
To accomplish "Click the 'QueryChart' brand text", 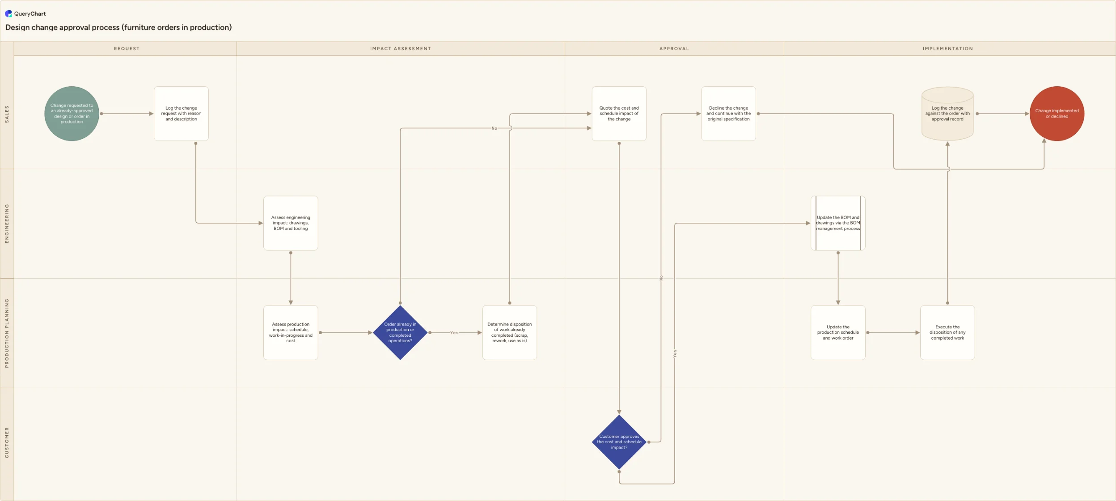I will pos(30,13).
